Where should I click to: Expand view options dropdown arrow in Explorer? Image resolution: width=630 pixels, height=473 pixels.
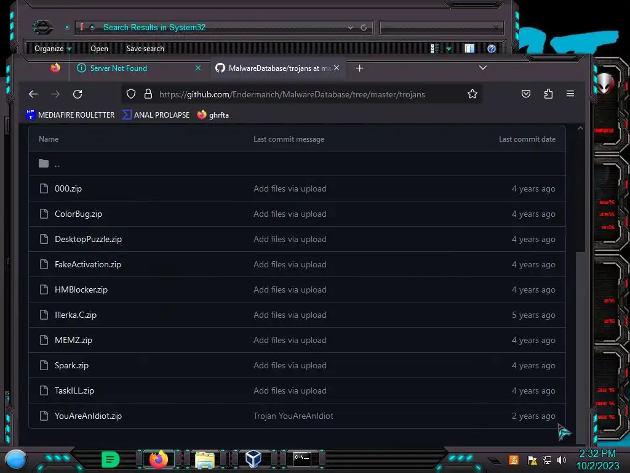449,49
